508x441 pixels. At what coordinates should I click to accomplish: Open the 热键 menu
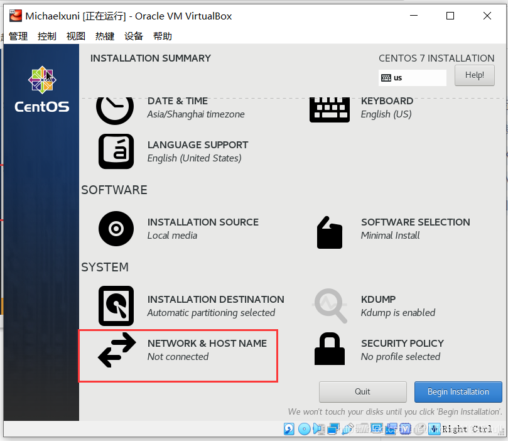(x=105, y=36)
